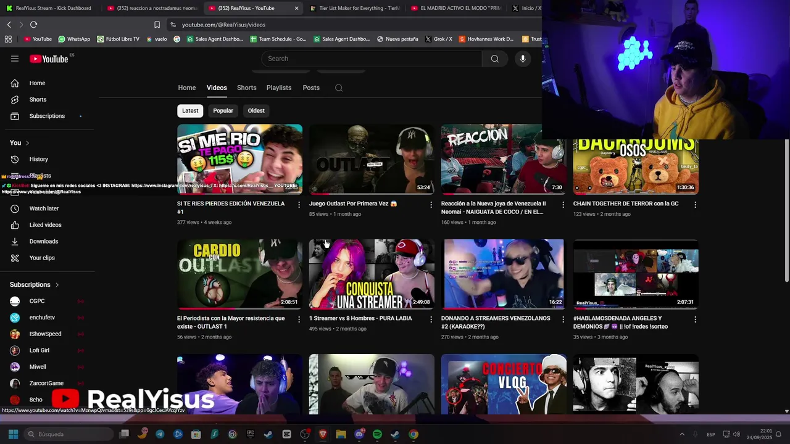Open DONANDO A STREAMERS VENEZOLANOS title link
This screenshot has height=444, width=790.
[x=496, y=323]
